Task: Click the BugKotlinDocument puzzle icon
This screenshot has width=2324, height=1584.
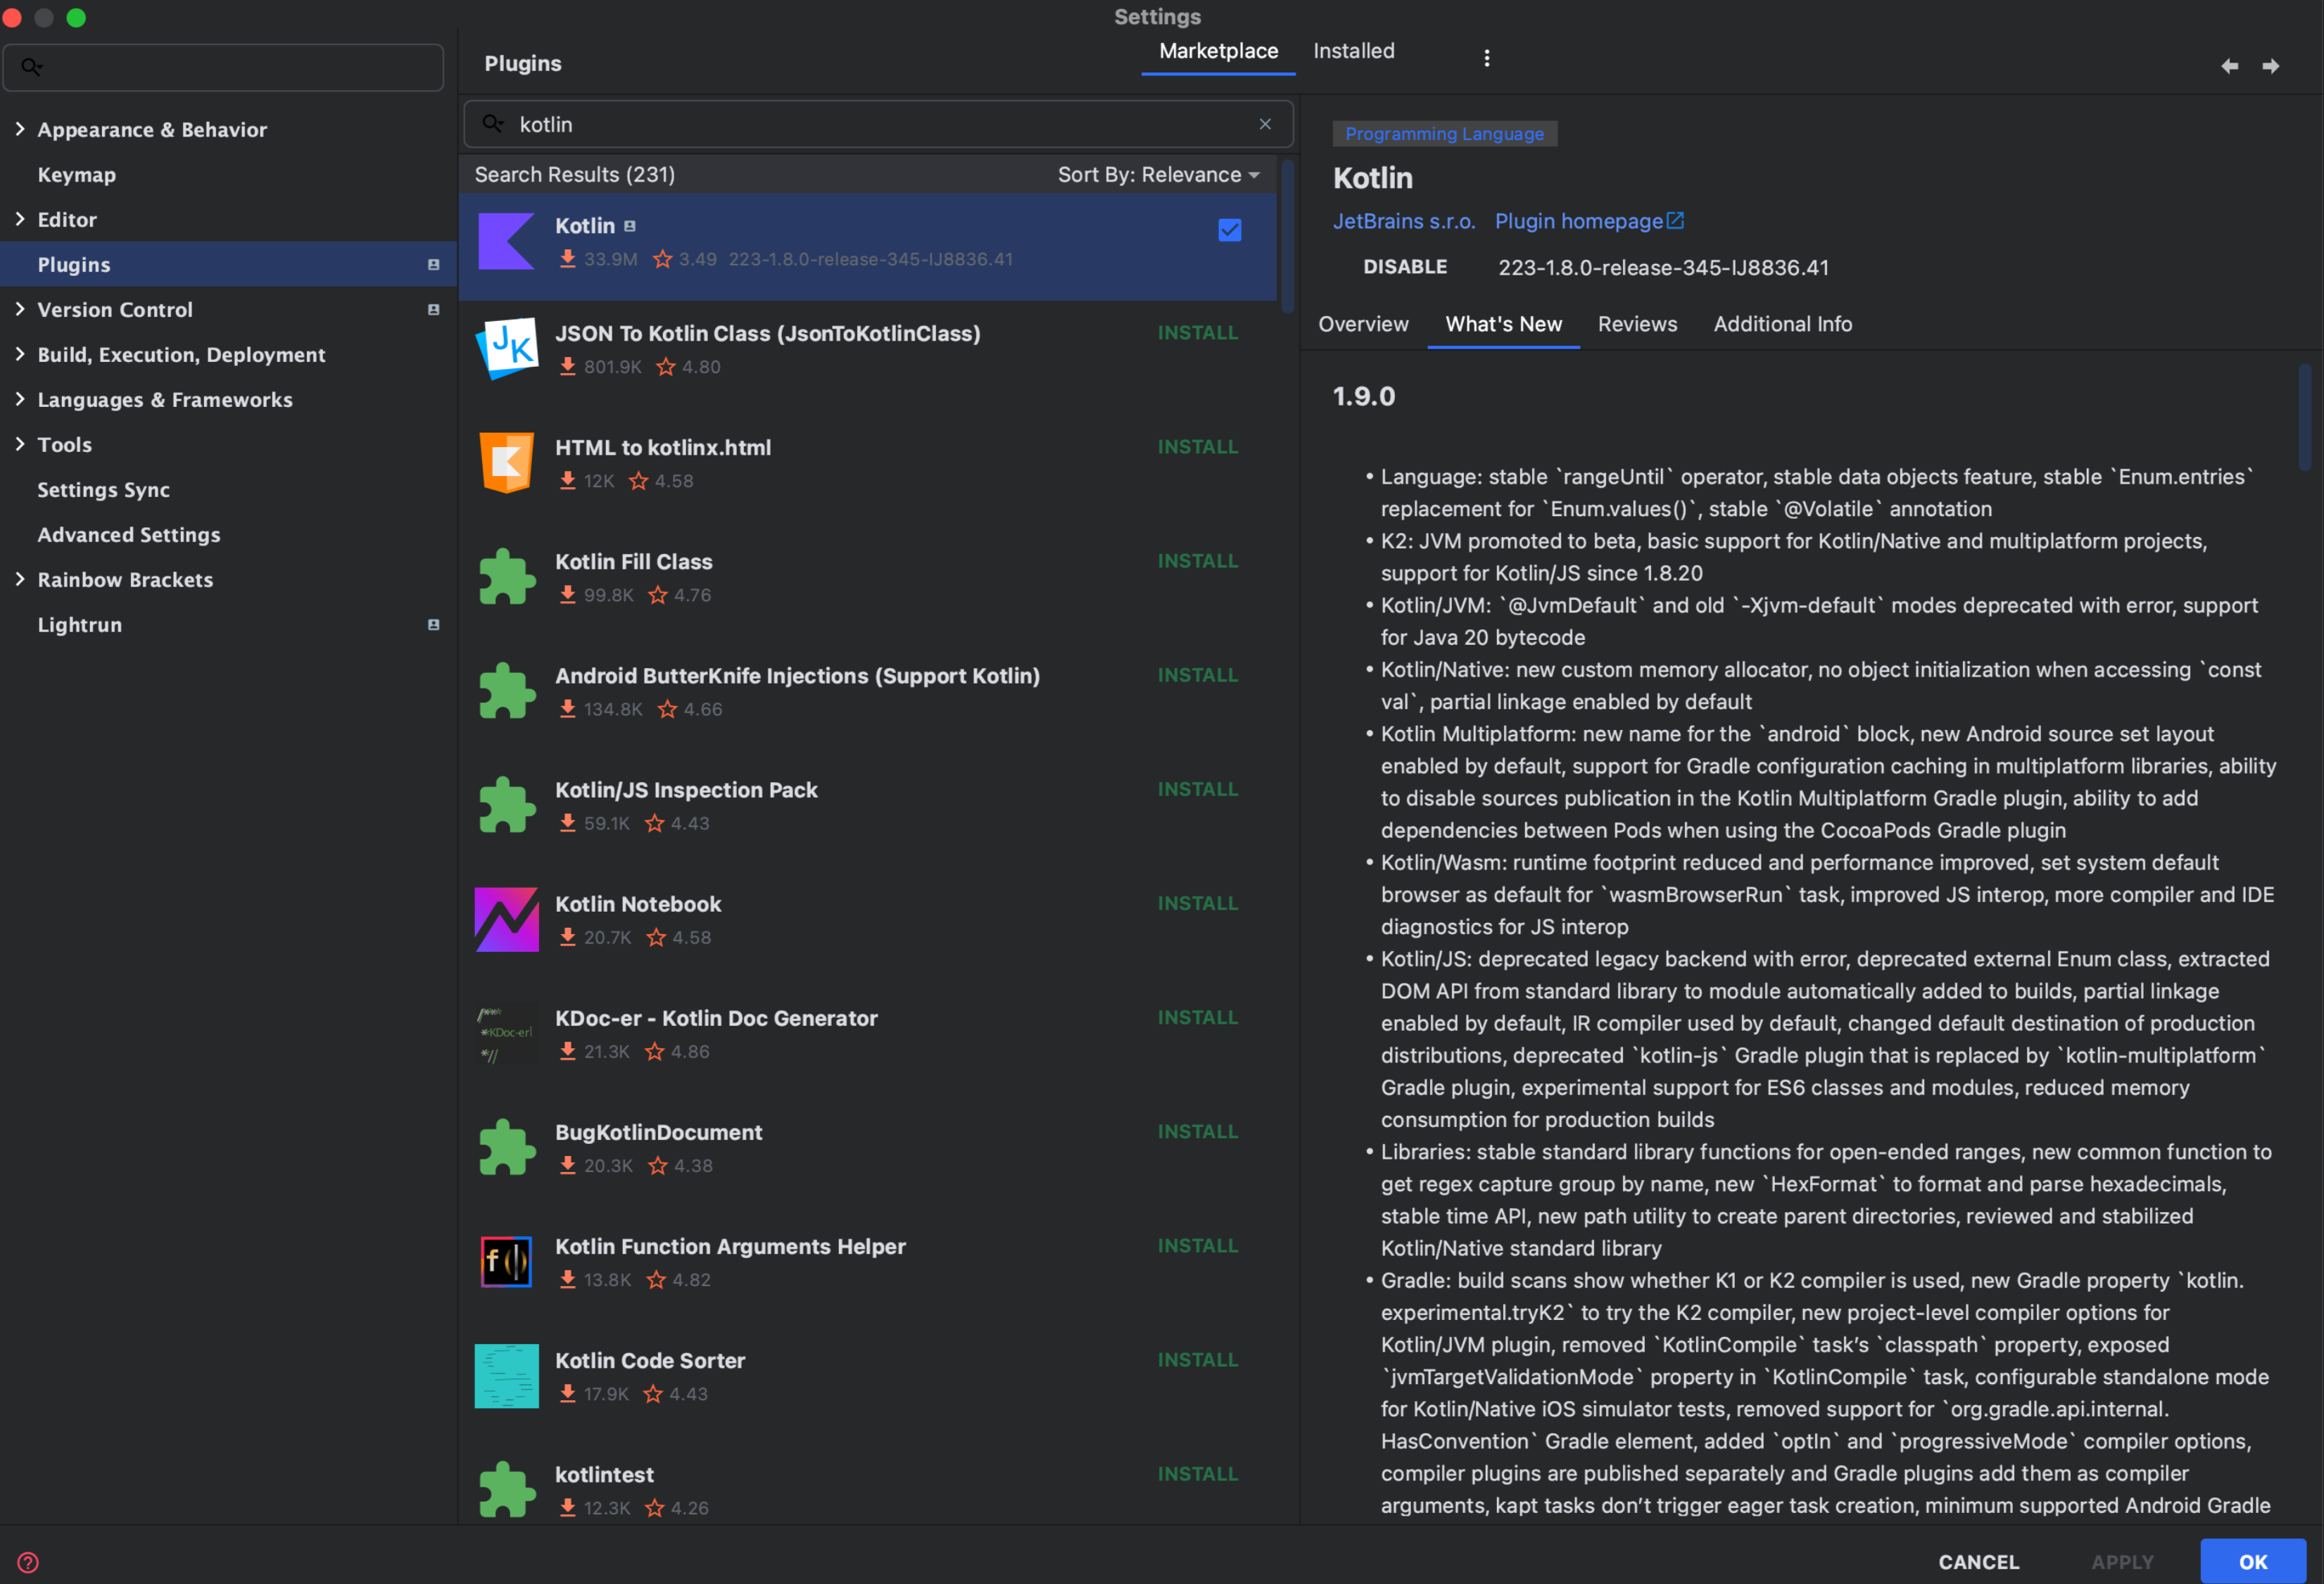Action: 506,1147
